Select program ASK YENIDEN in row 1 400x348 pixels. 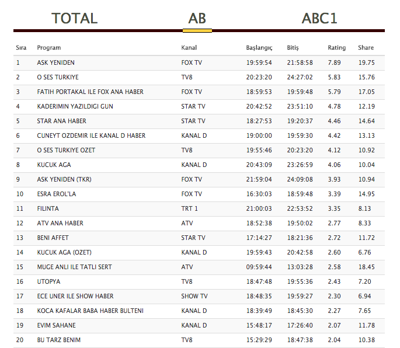(x=56, y=62)
